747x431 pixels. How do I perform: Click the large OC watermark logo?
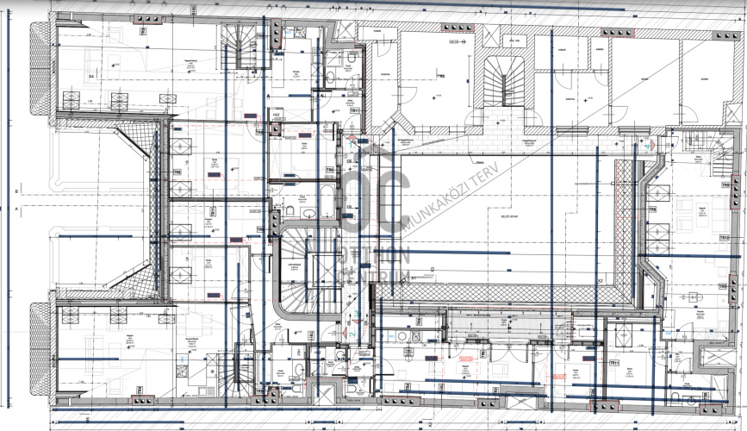(372, 203)
